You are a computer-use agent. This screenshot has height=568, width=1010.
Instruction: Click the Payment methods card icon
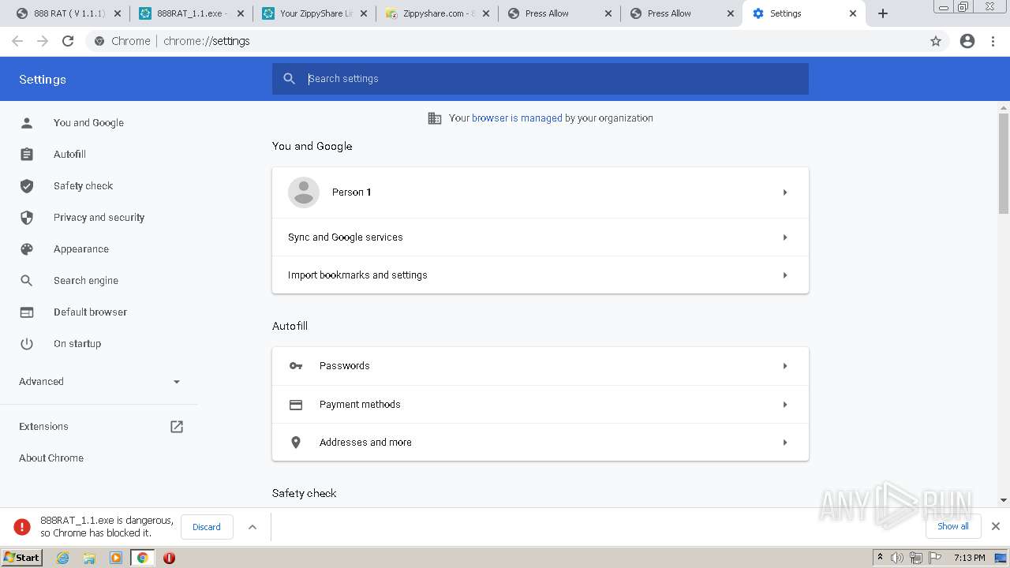point(296,404)
